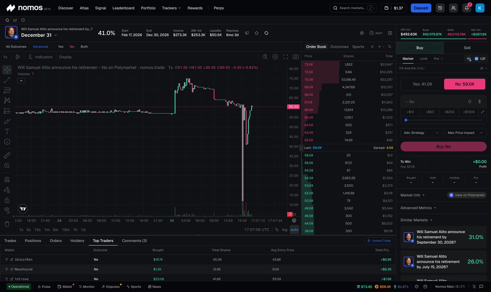Open the referrals people icon
Image resolution: width=491 pixels, height=292 pixels.
click(453, 8)
